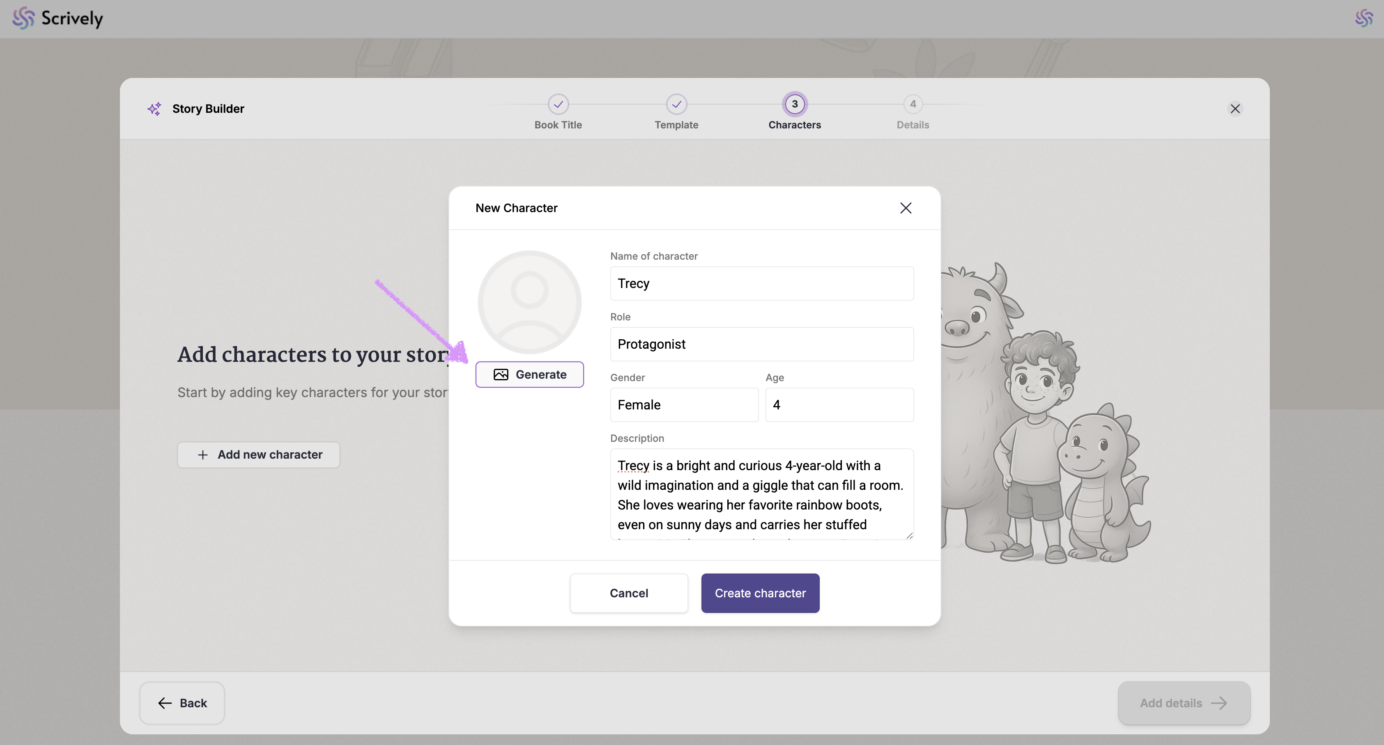Go to the Template step
The height and width of the screenshot is (745, 1384).
676,104
